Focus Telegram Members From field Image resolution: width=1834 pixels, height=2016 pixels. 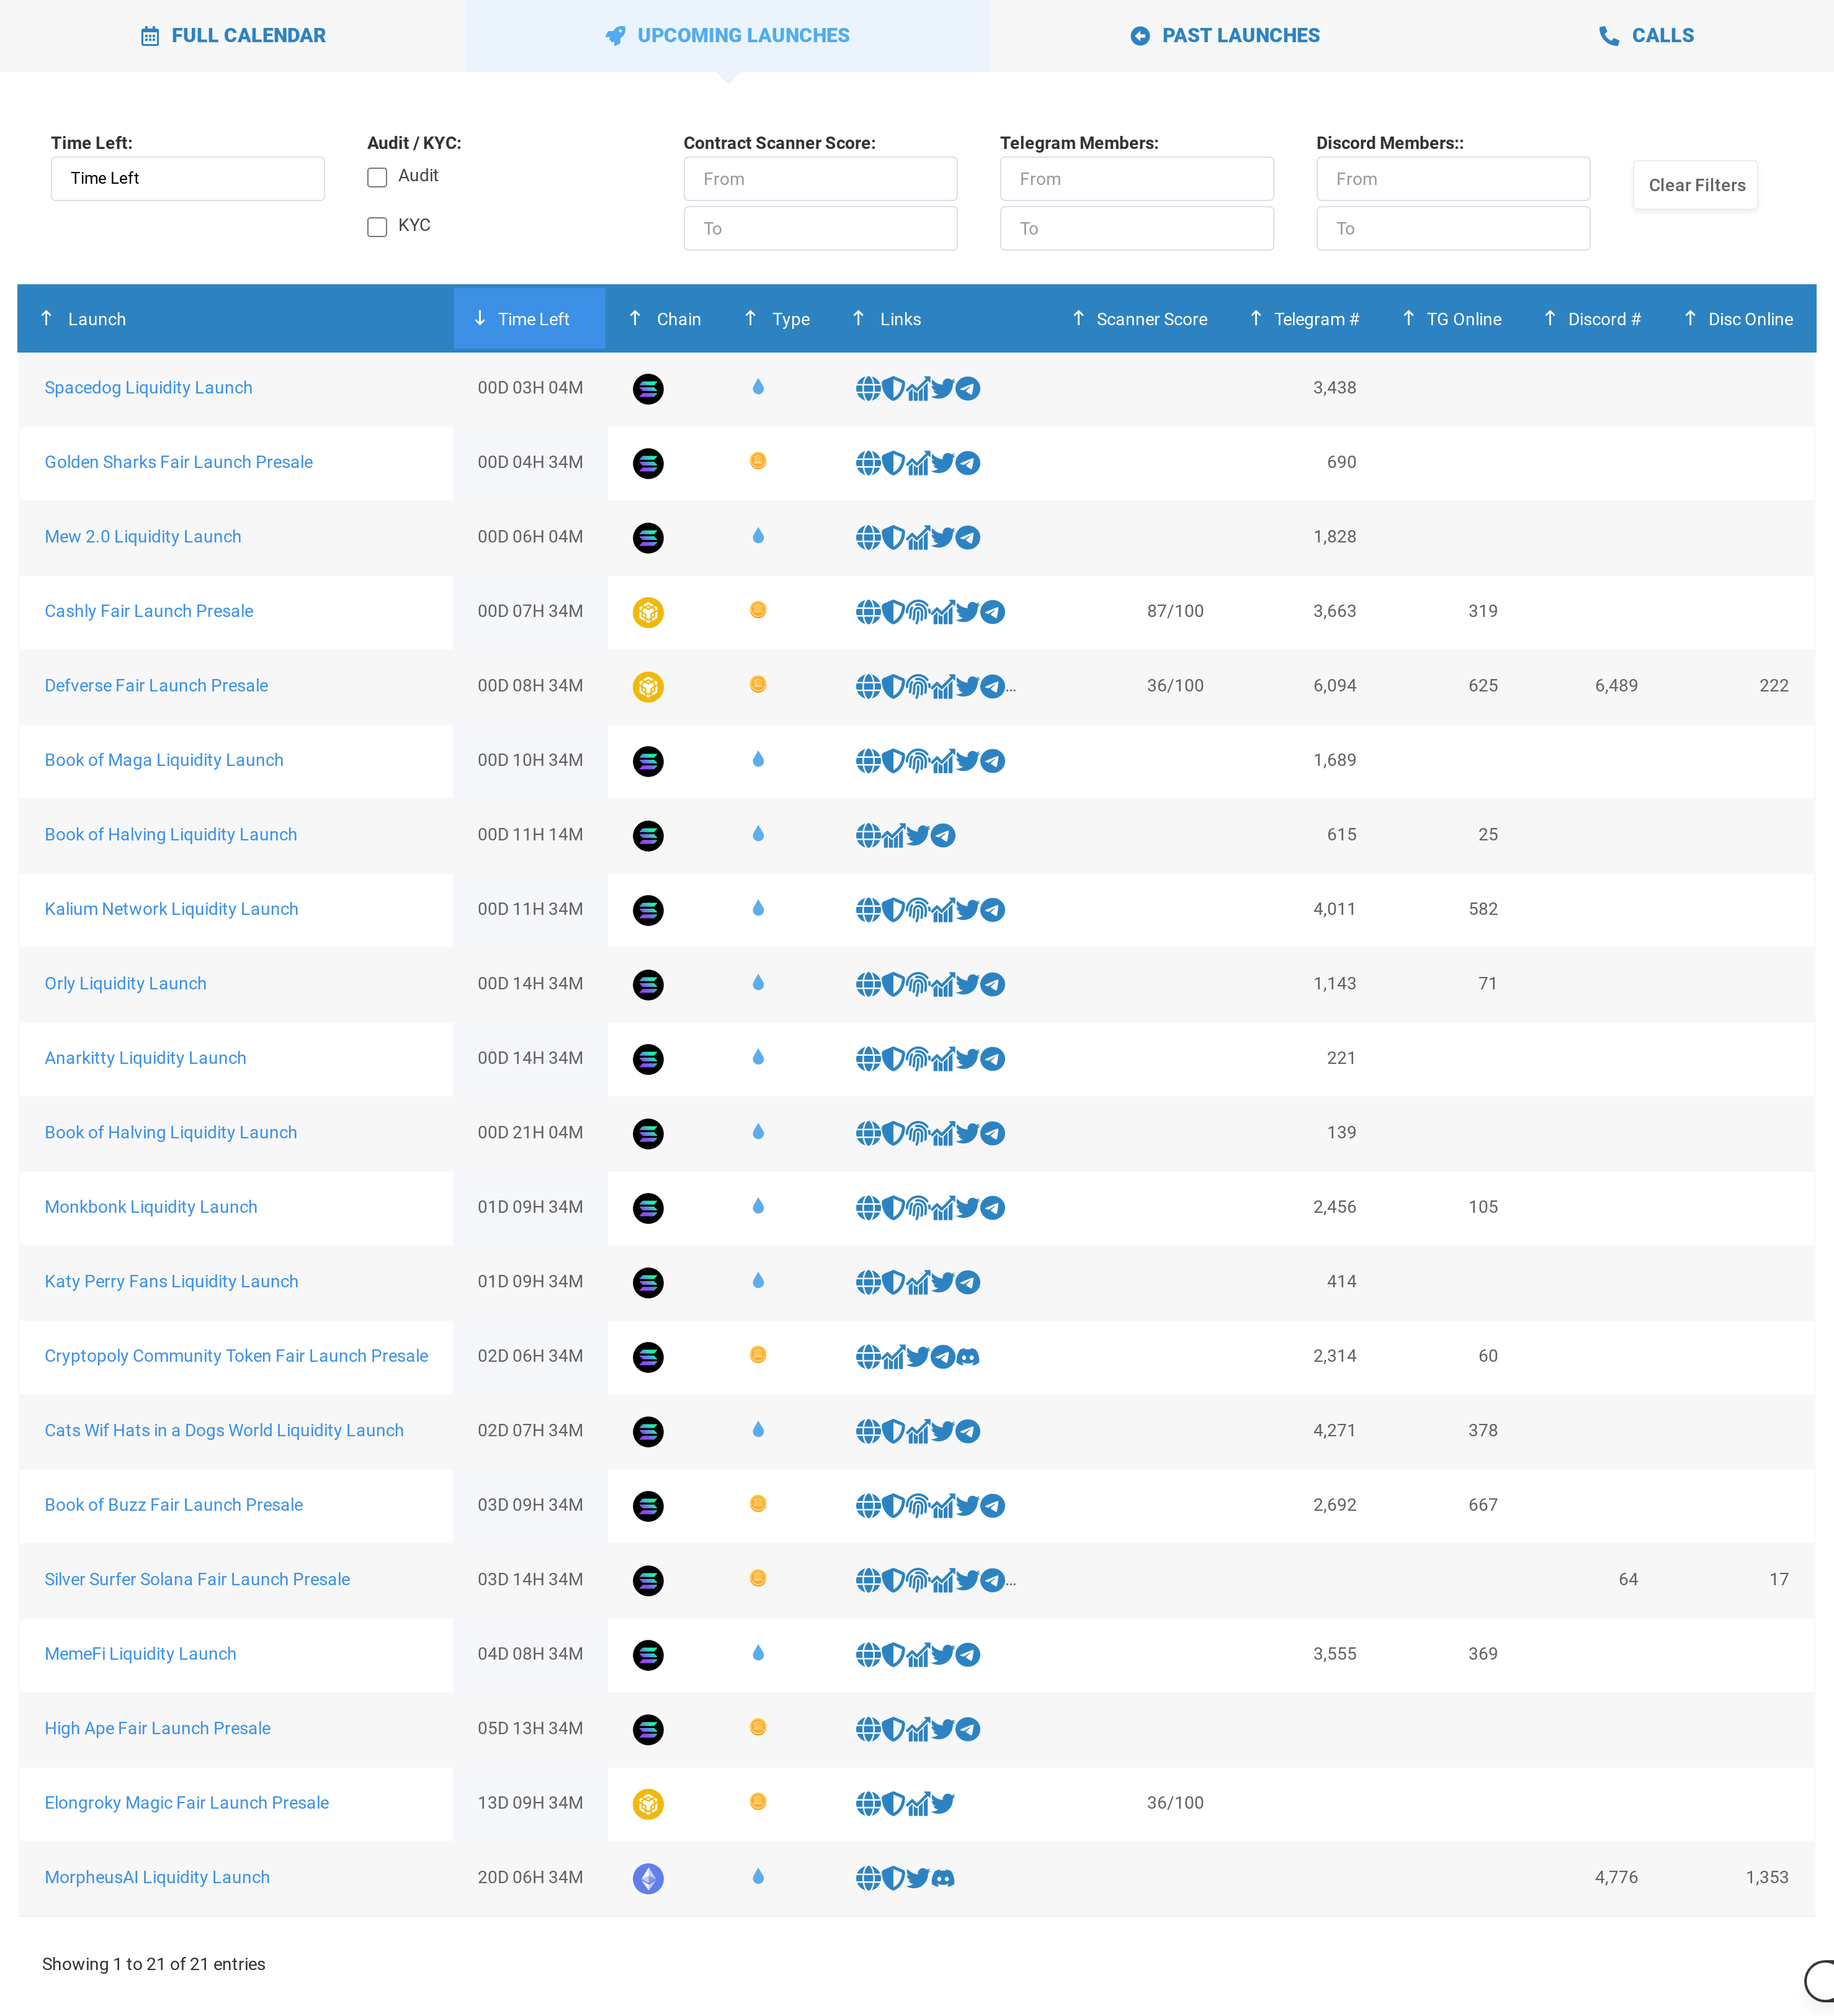1137,178
